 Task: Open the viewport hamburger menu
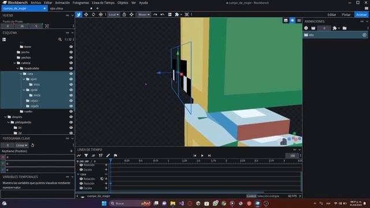[299, 21]
